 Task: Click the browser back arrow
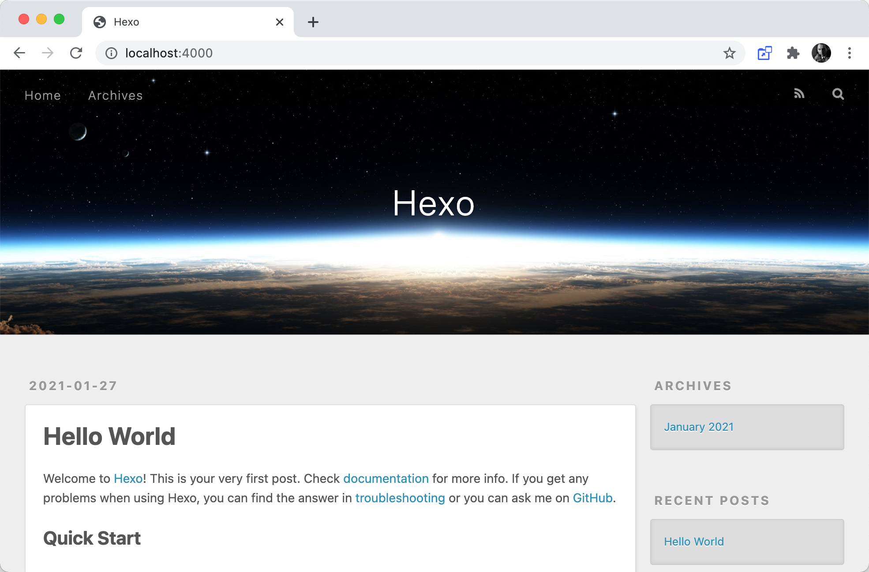coord(19,53)
